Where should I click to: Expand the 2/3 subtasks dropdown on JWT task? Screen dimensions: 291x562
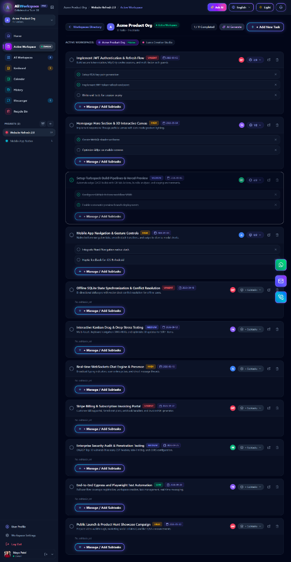pos(255,60)
